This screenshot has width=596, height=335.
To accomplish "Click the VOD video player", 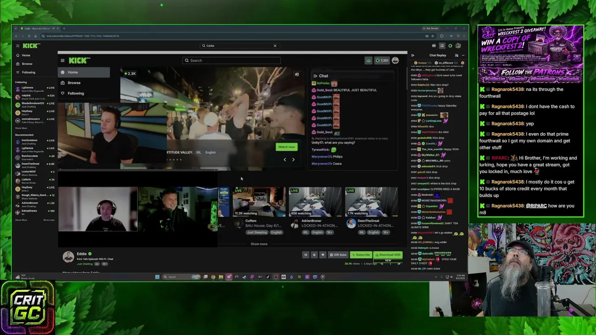I will [x=233, y=150].
